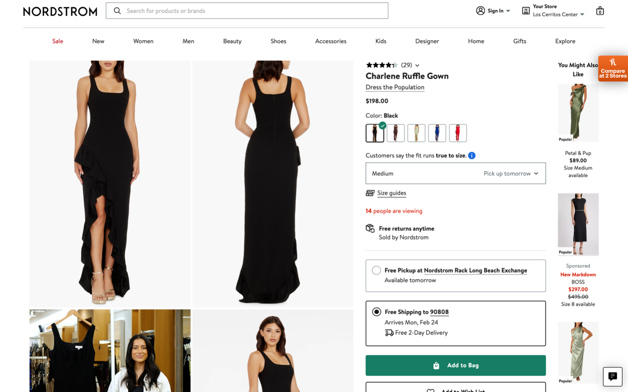Open the Sign In dropdown arrow
The width and height of the screenshot is (628, 392).
pyautogui.click(x=508, y=11)
